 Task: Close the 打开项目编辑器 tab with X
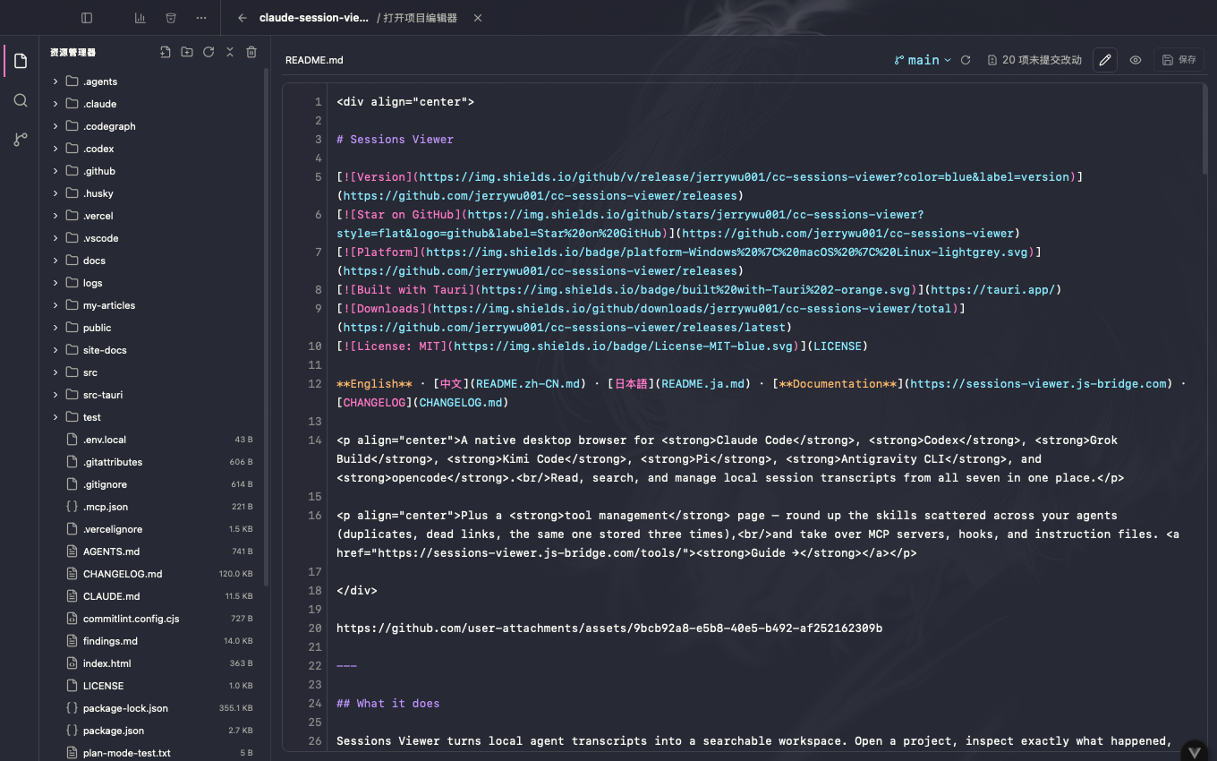(x=477, y=18)
